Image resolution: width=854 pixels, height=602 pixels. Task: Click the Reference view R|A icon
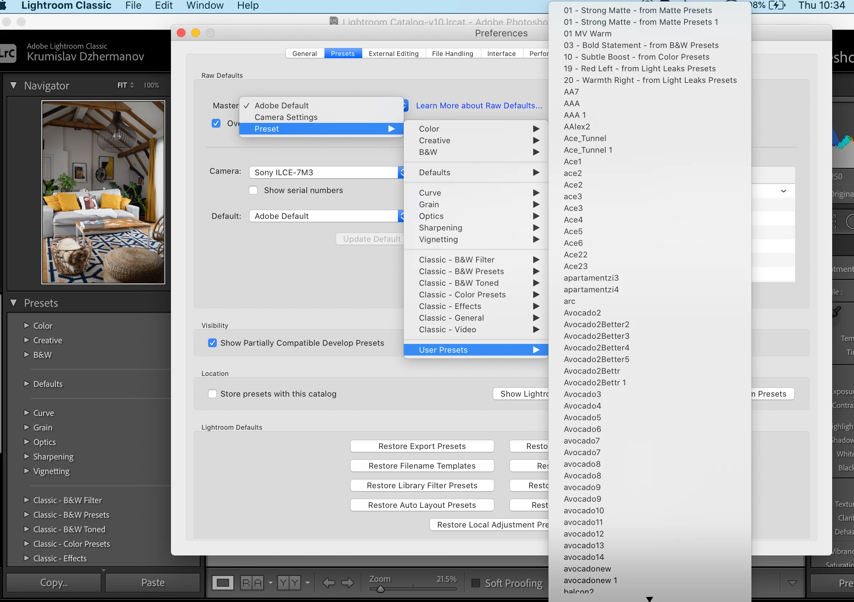(x=252, y=582)
